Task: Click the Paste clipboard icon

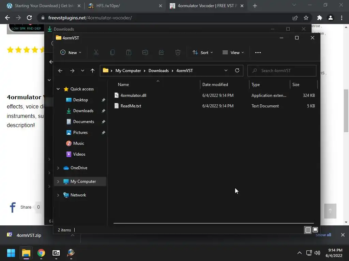Action: coord(128,53)
